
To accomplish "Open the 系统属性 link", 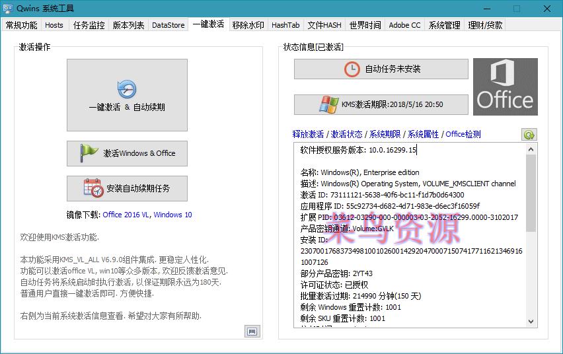I will [x=423, y=134].
